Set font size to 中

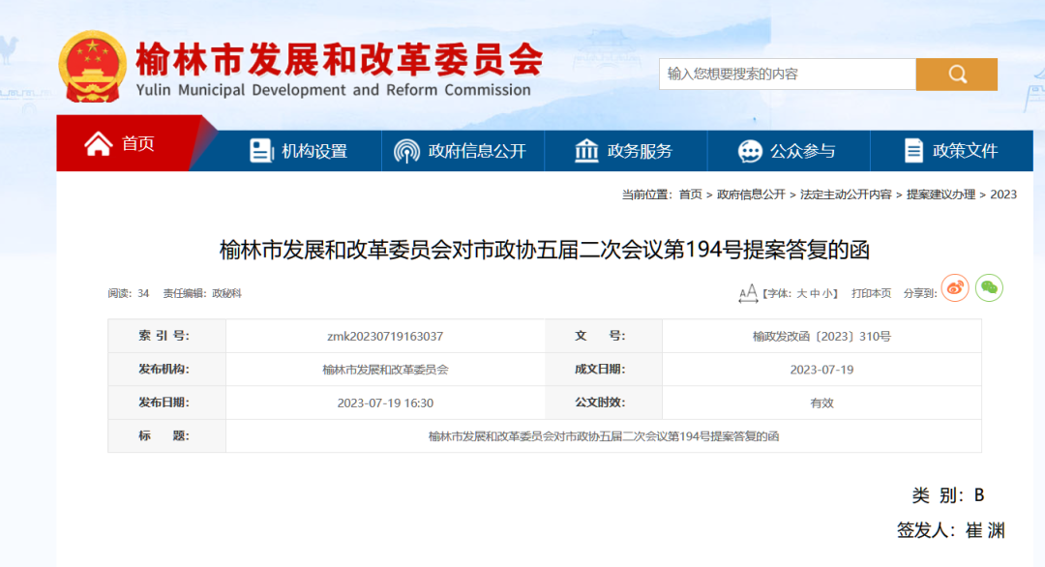click(x=815, y=294)
